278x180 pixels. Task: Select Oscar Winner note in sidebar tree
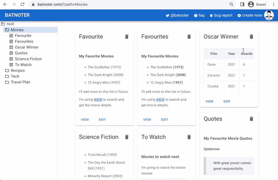pyautogui.click(x=26, y=47)
